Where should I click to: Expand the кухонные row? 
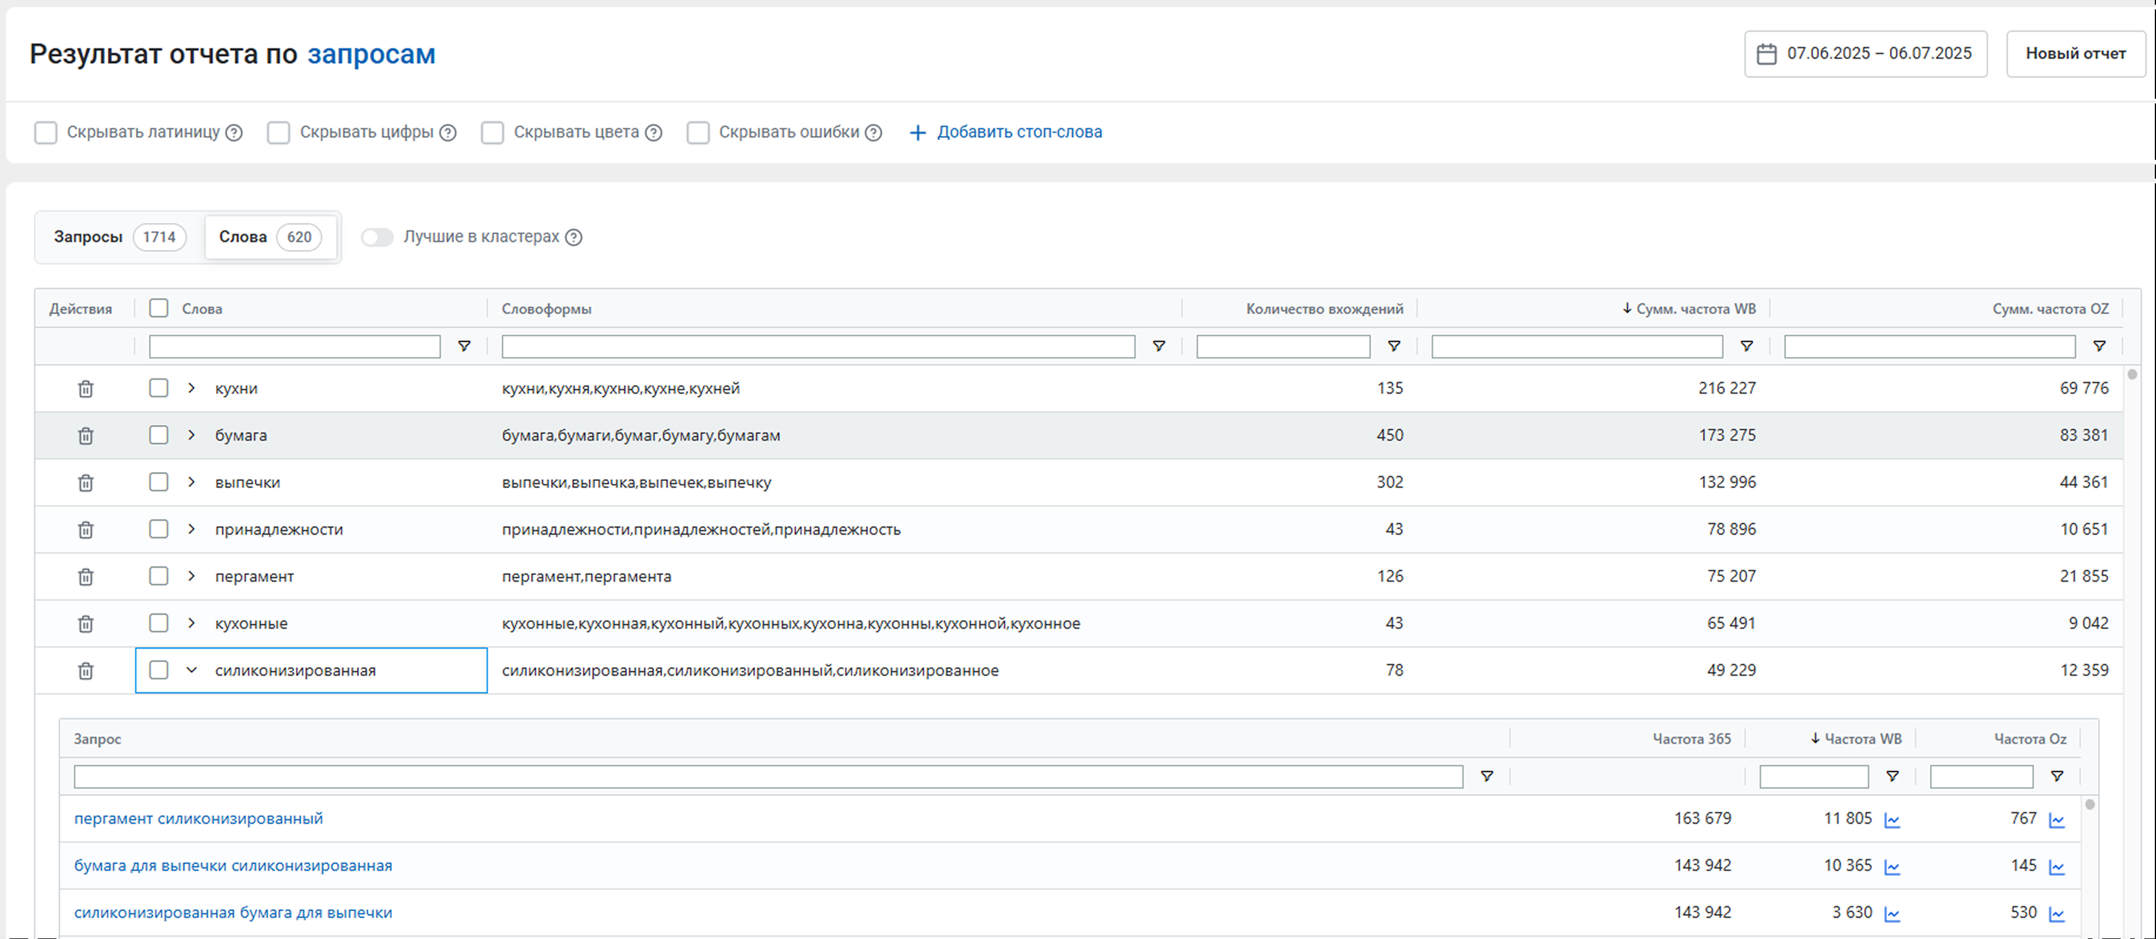pyautogui.click(x=192, y=623)
